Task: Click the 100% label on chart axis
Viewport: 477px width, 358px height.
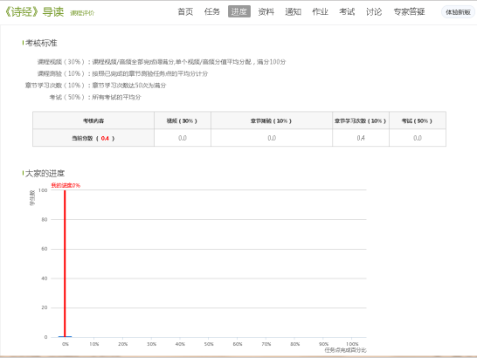Action: pos(352,344)
